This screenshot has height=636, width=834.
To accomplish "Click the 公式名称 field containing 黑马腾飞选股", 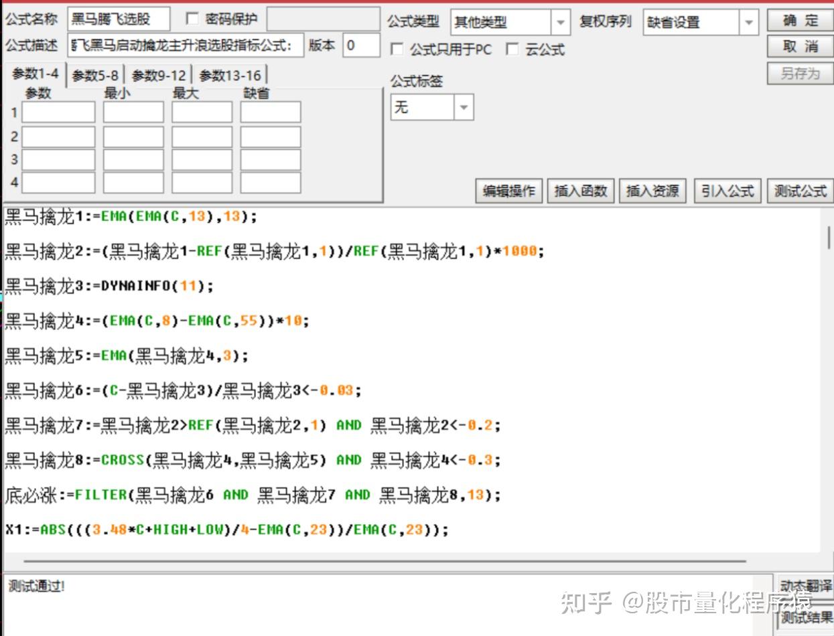I will point(119,19).
